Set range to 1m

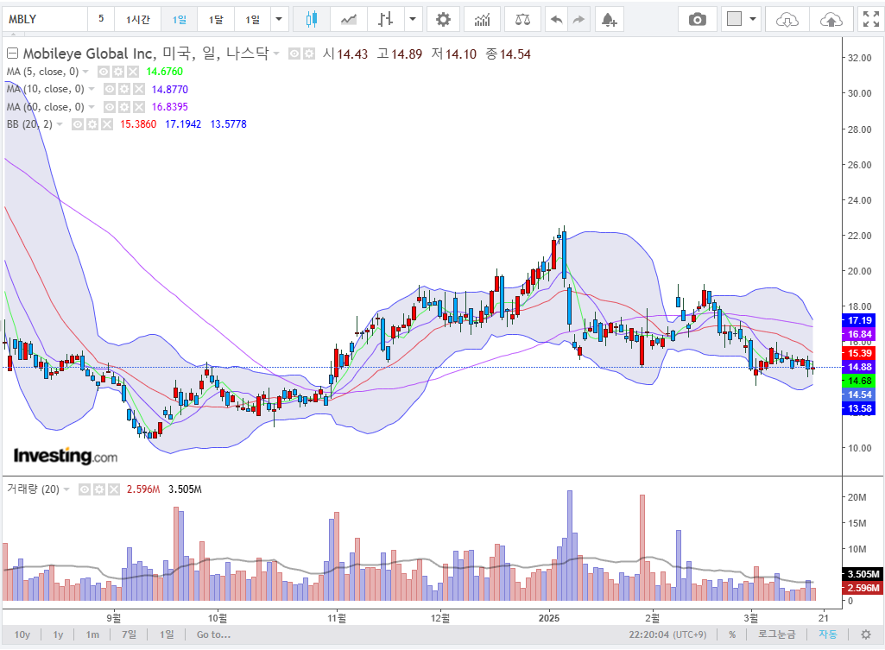pyautogui.click(x=92, y=634)
